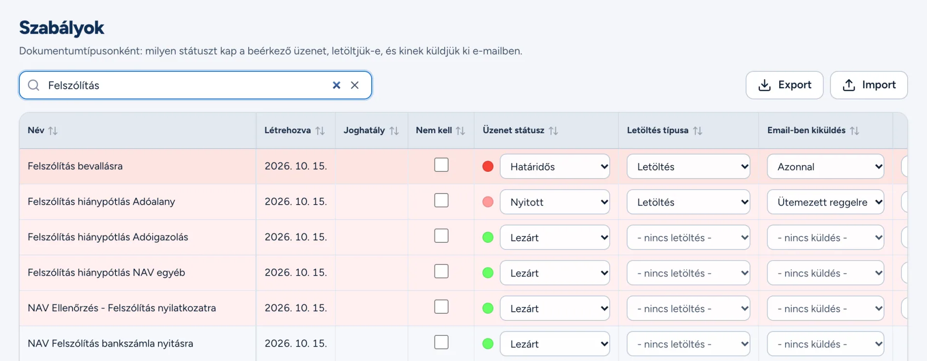Viewport: 927px width, 361px height.
Task: Click the pink status dot for hiánypótlás Adóalany
Action: (x=488, y=202)
